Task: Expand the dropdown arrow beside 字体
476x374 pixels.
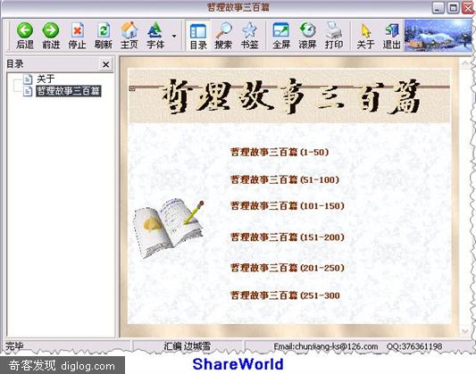Action: click(x=174, y=36)
